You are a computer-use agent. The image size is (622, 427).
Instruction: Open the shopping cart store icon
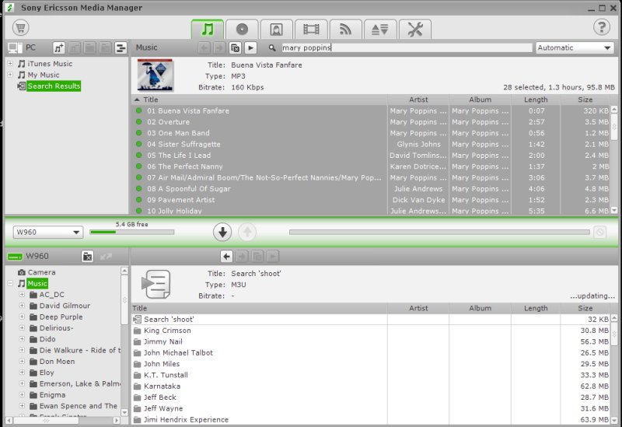(x=21, y=28)
